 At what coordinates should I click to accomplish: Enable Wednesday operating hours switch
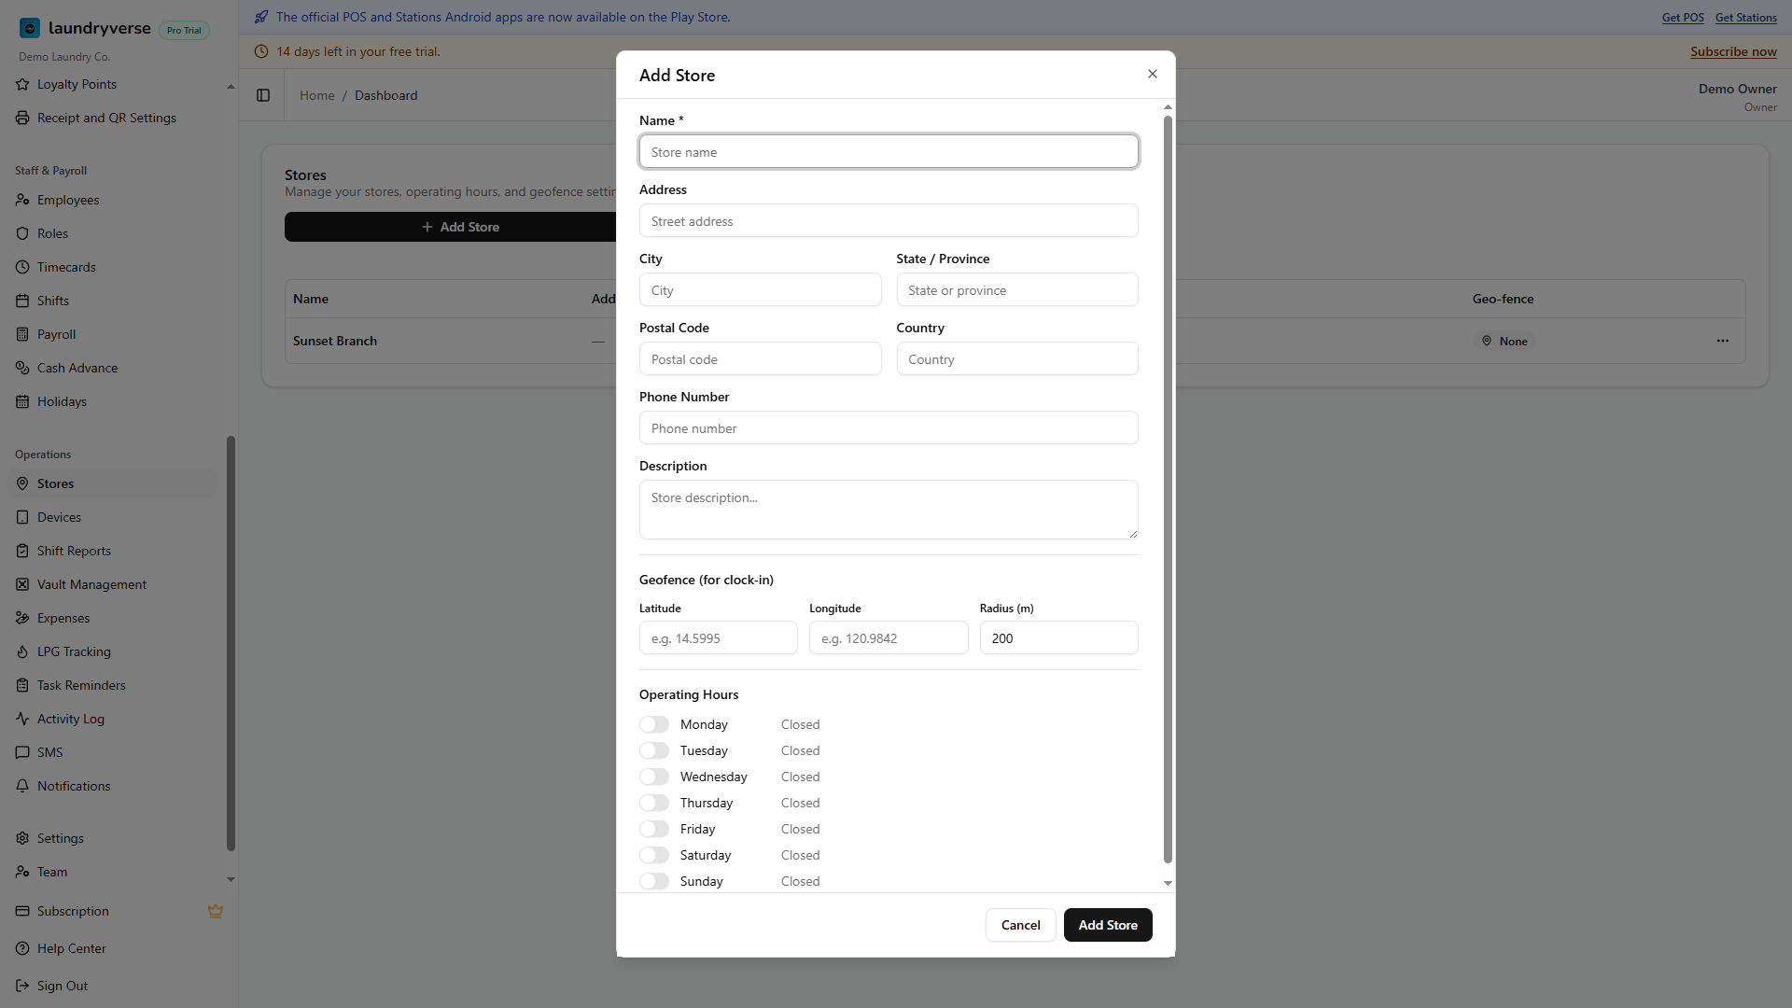click(x=654, y=777)
